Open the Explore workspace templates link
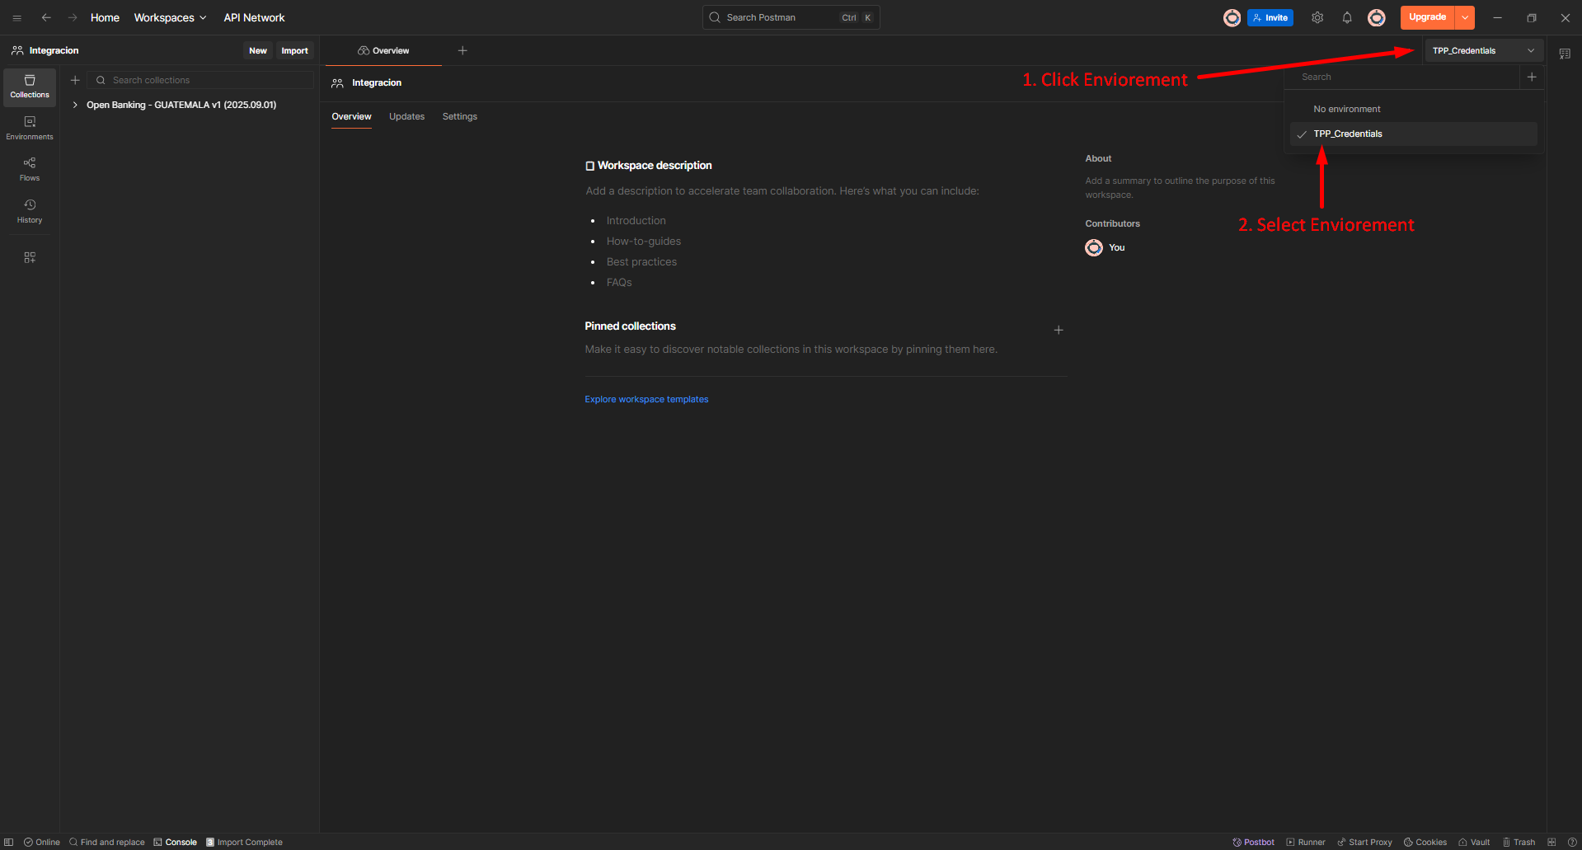Image resolution: width=1582 pixels, height=850 pixels. pyautogui.click(x=646, y=399)
